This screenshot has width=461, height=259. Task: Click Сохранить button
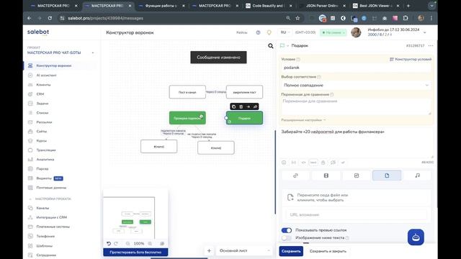(x=291, y=251)
